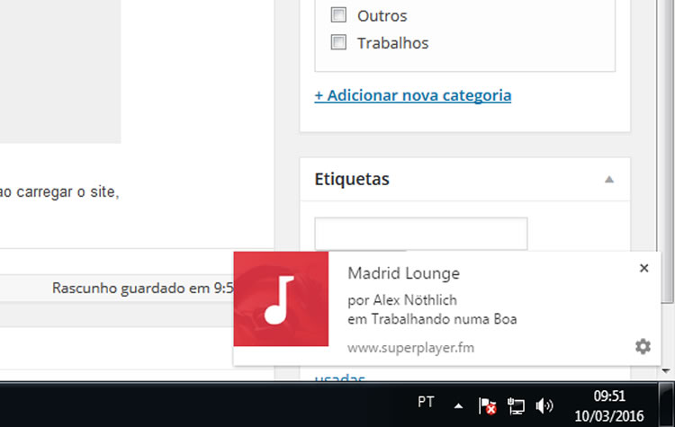Viewport: 675px width, 427px height.
Task: Open the Madrid Lounge notification title
Action: pos(403,273)
